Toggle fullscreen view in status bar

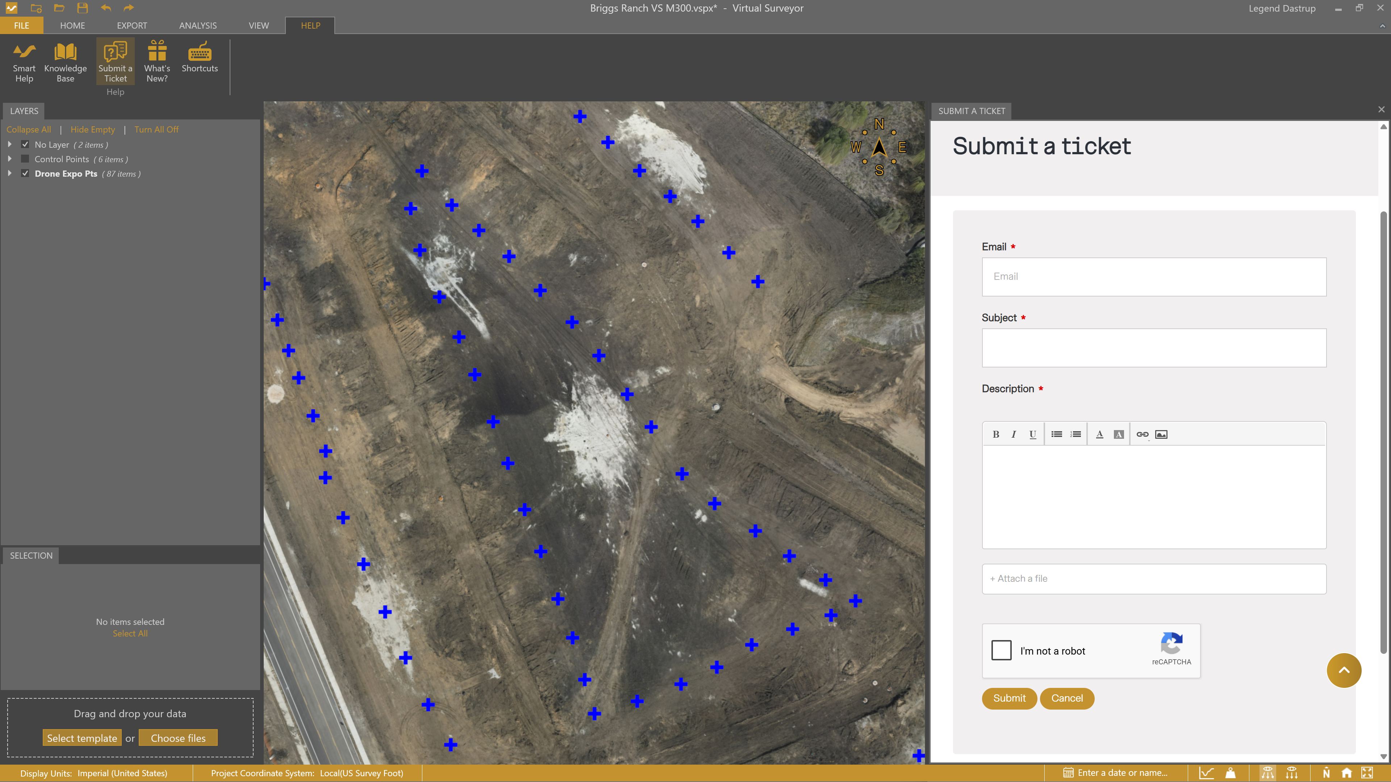[1367, 773]
